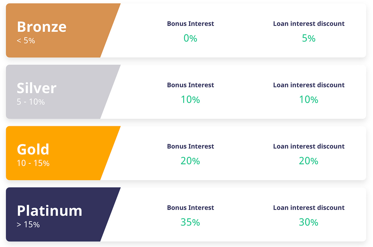Click Loan interest discount label in Silver row
The image size is (373, 247).
click(309, 85)
